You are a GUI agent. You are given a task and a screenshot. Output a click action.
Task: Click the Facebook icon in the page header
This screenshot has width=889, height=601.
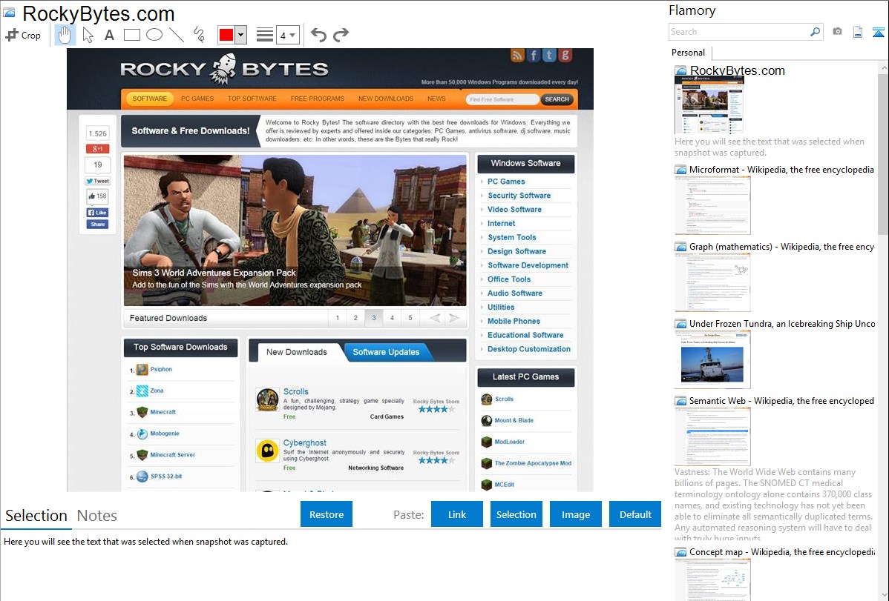click(533, 55)
